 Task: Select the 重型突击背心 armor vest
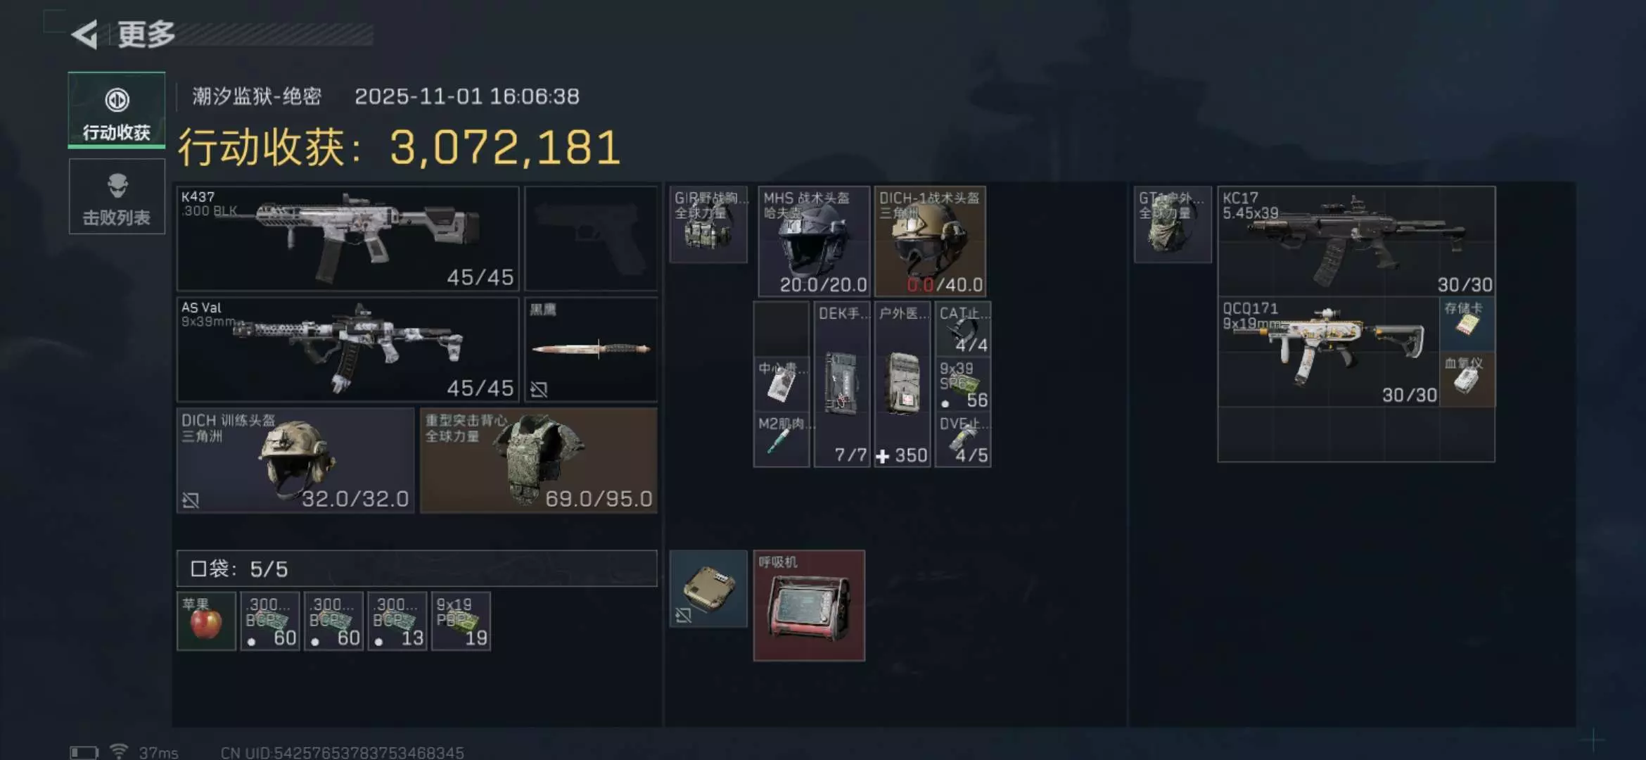[539, 460]
